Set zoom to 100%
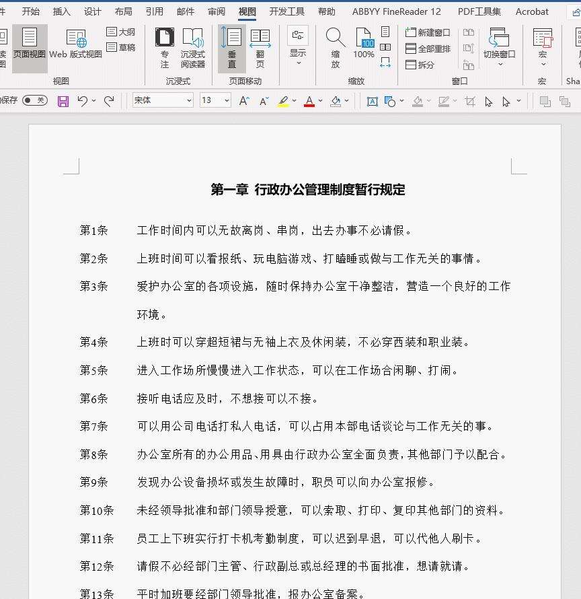Image resolution: width=581 pixels, height=599 pixels. point(364,43)
